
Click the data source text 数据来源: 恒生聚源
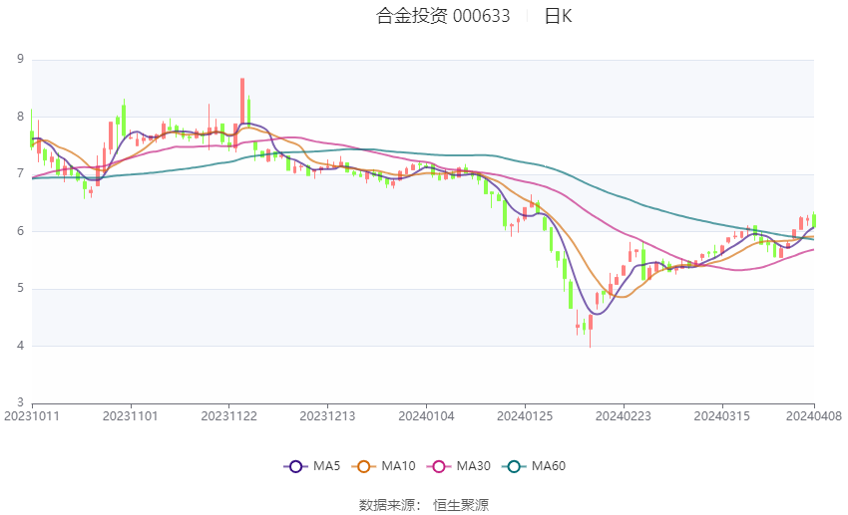coord(424,505)
